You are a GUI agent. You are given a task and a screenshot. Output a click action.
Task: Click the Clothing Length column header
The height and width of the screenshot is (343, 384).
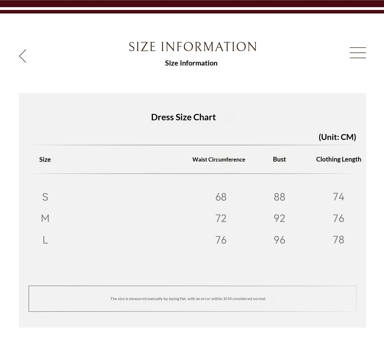(x=339, y=159)
